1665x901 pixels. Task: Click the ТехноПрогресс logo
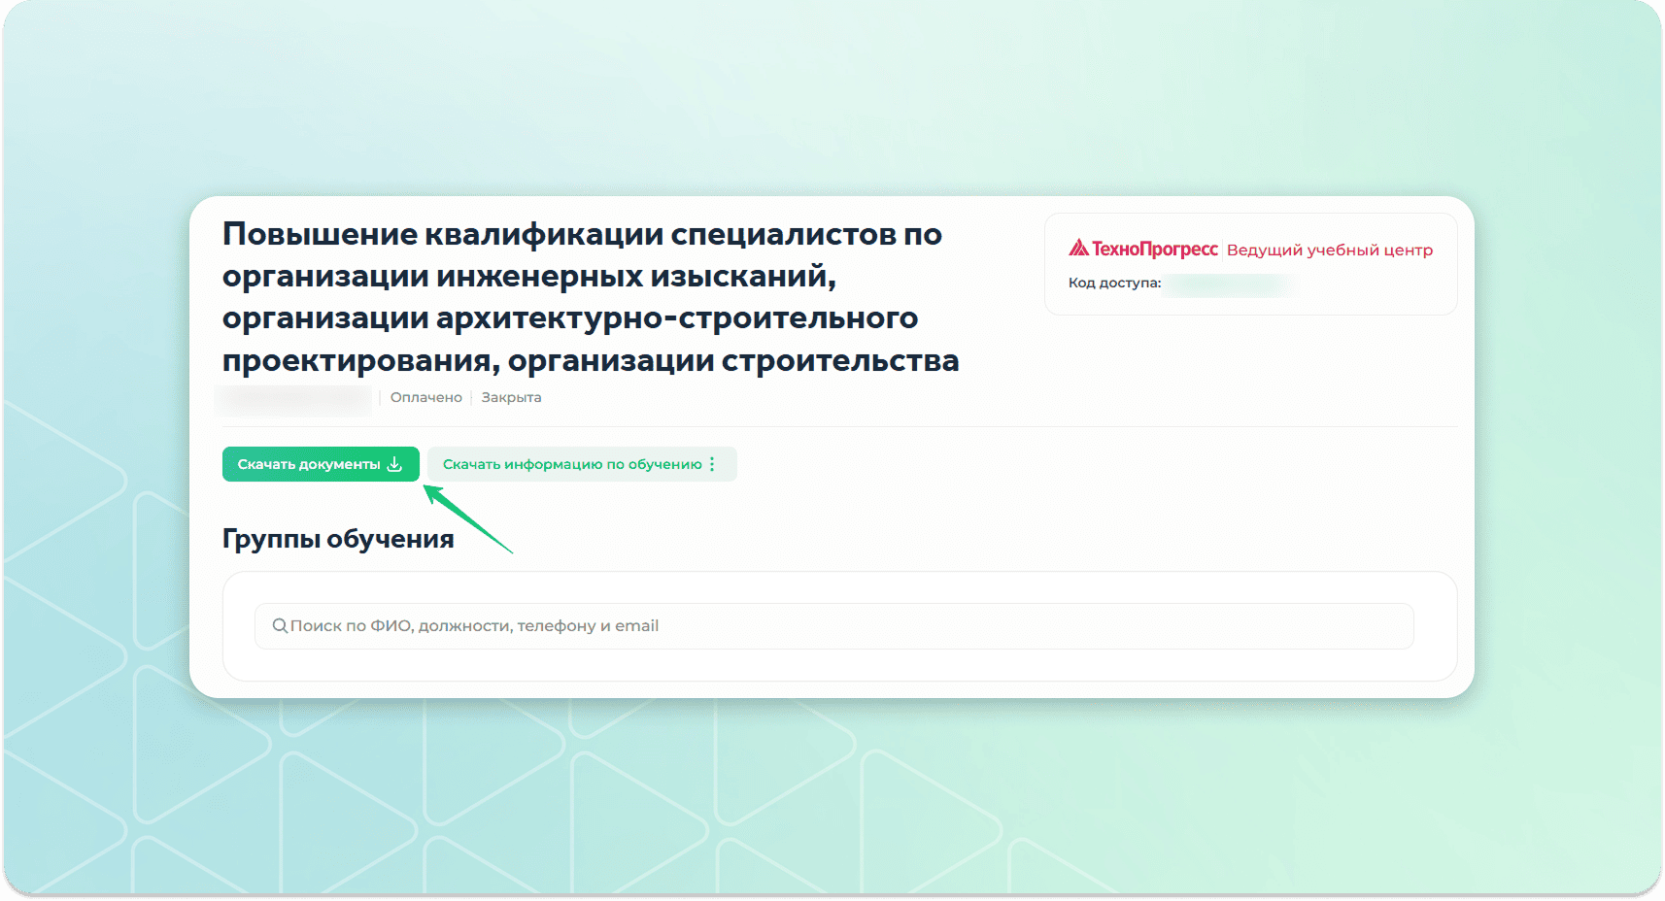point(1143,249)
